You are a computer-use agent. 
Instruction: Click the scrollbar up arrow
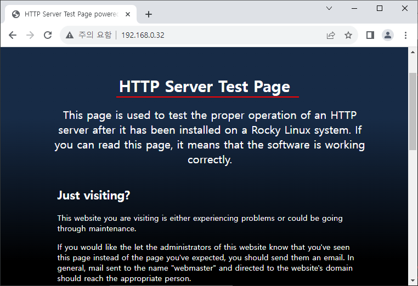[413, 52]
